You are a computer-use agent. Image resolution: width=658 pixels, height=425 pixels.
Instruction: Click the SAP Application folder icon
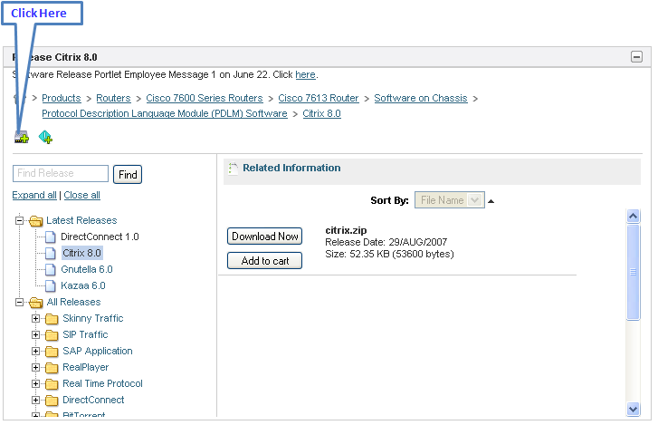click(52, 351)
